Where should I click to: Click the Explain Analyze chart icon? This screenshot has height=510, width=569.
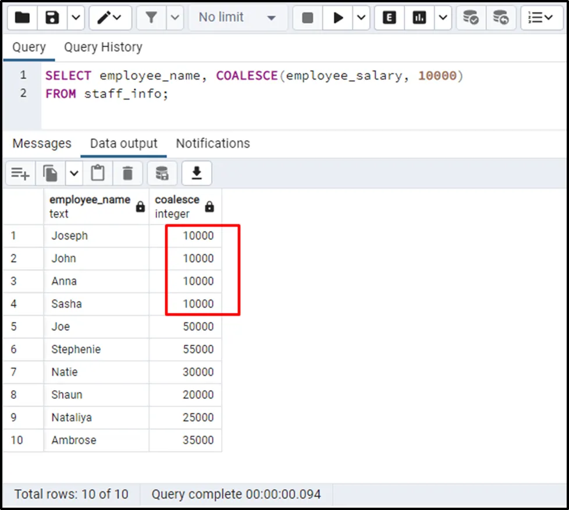coord(419,17)
